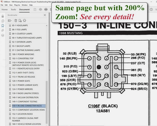Open bookmark 90-1 TURN/STOP/HAZARD LAMPS
Image resolution: width=157 pixels, height=126 pixels.
[x=27, y=38]
